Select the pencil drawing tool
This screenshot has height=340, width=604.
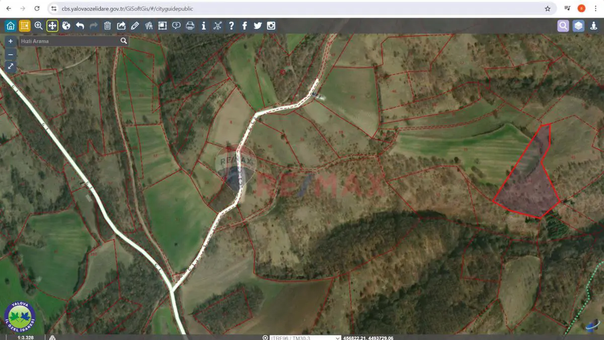135,26
